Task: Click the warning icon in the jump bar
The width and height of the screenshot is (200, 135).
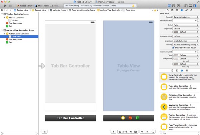Action: coord(155,10)
